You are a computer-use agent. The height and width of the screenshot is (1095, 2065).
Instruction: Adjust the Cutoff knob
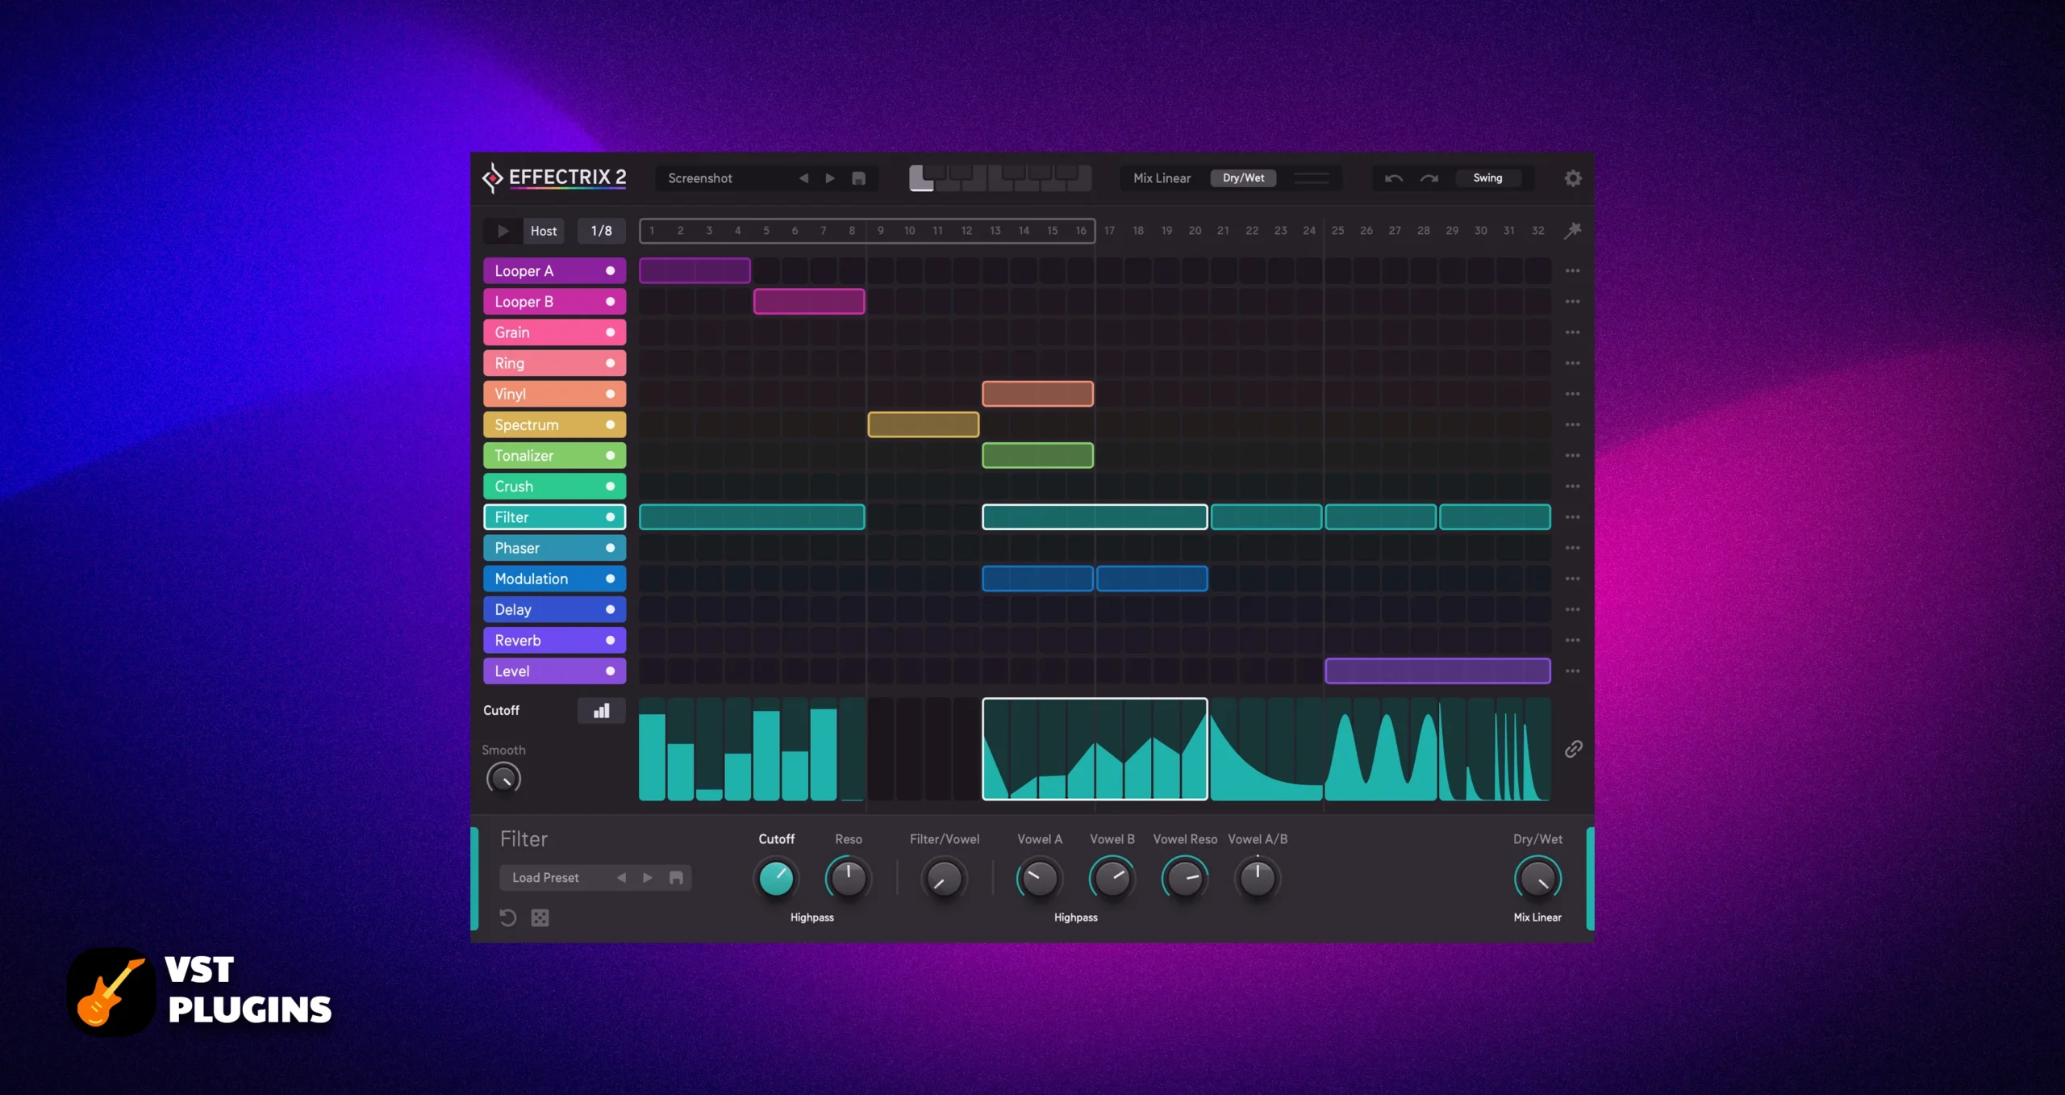776,879
